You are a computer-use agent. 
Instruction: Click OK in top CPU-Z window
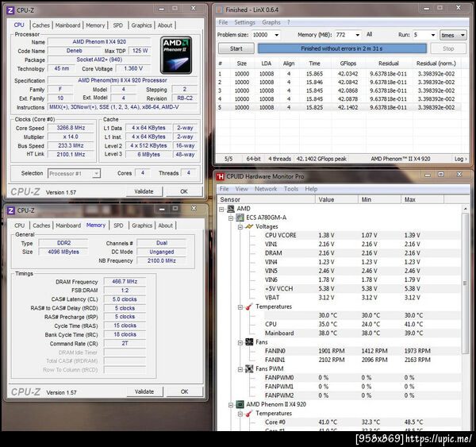pyautogui.click(x=184, y=192)
